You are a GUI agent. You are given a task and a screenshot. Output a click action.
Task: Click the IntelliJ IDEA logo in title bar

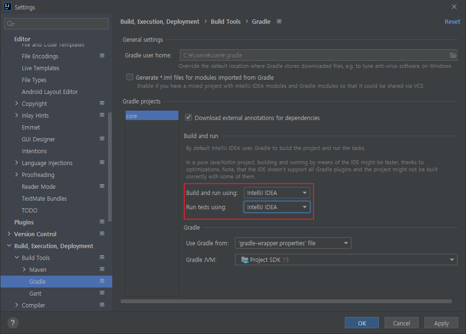[8, 7]
